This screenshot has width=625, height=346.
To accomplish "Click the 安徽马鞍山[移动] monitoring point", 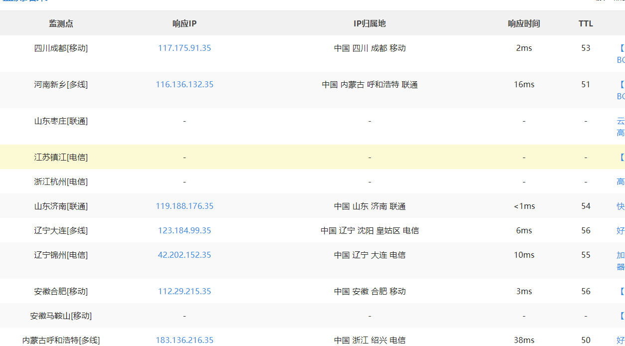I will (61, 316).
